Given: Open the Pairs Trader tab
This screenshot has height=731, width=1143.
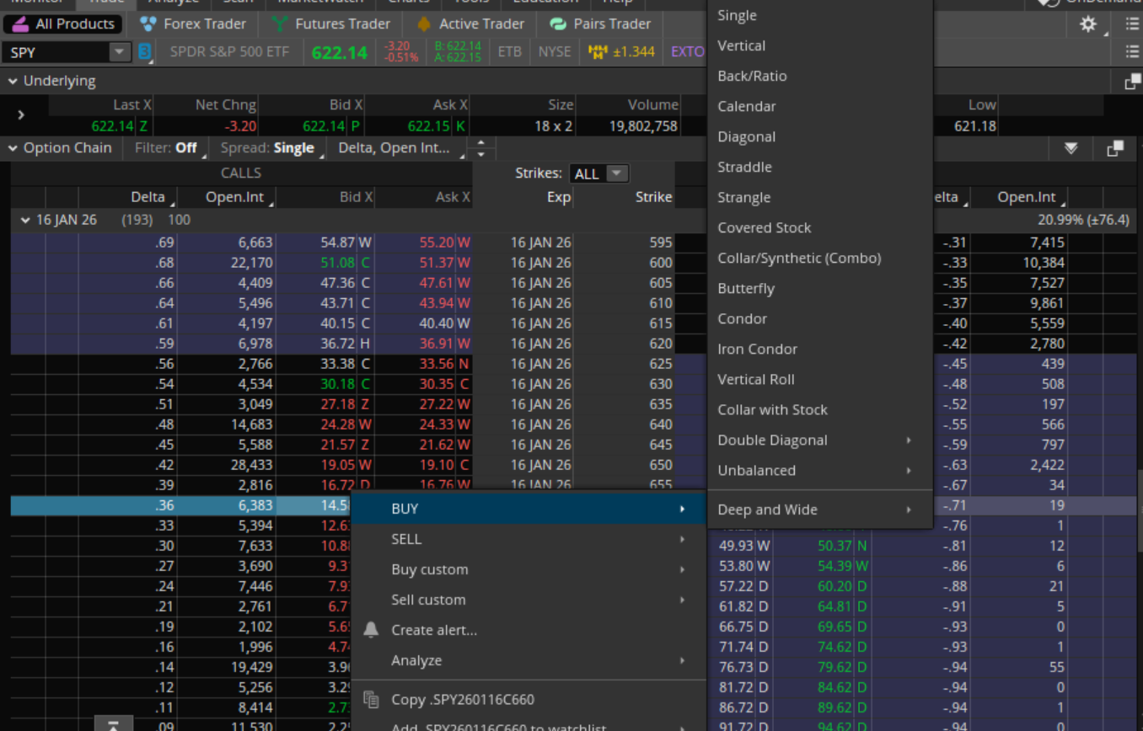Looking at the screenshot, I should point(600,24).
